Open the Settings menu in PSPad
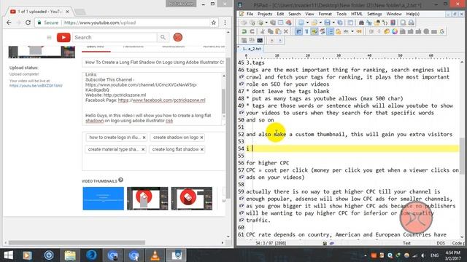 tap(374, 14)
